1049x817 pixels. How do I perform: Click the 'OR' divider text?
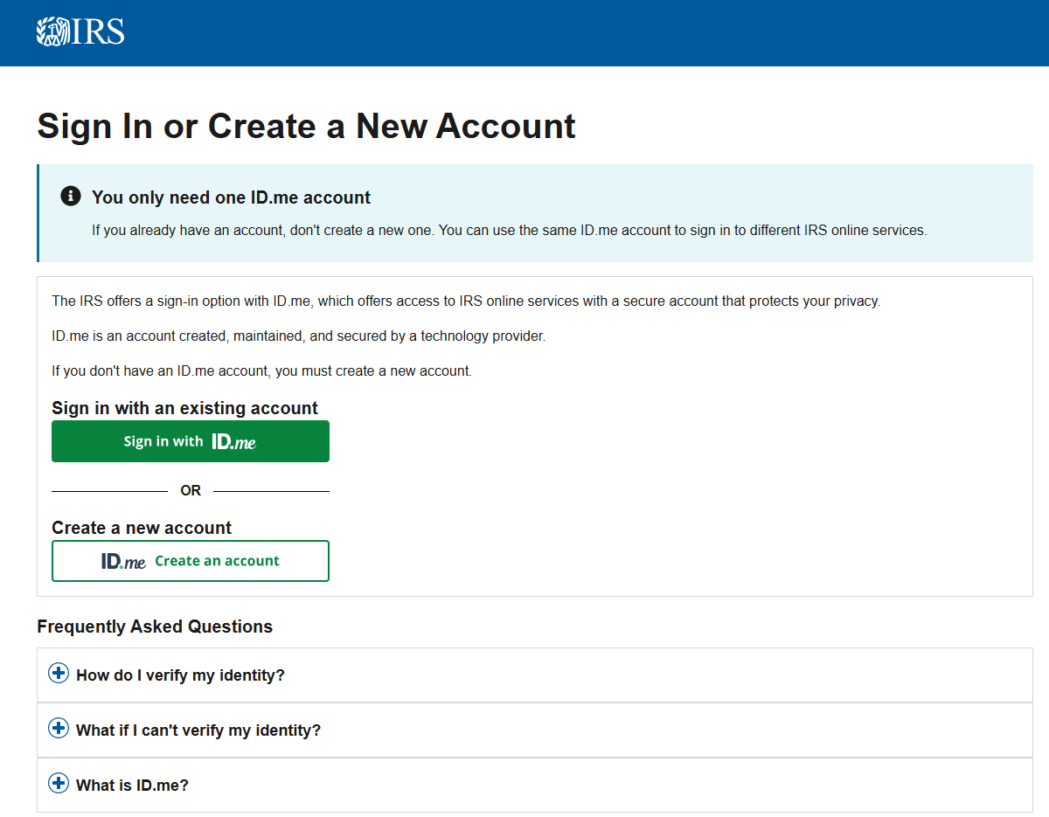[x=191, y=491]
